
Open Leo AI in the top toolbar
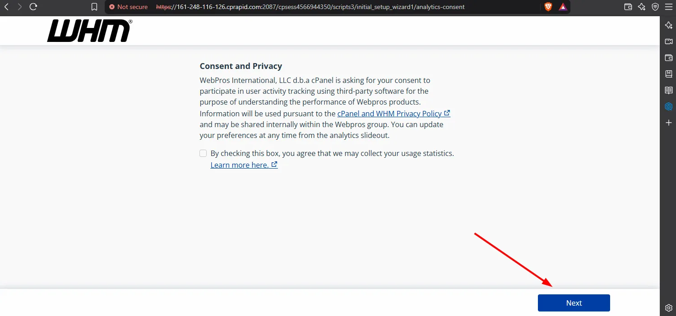(x=642, y=7)
